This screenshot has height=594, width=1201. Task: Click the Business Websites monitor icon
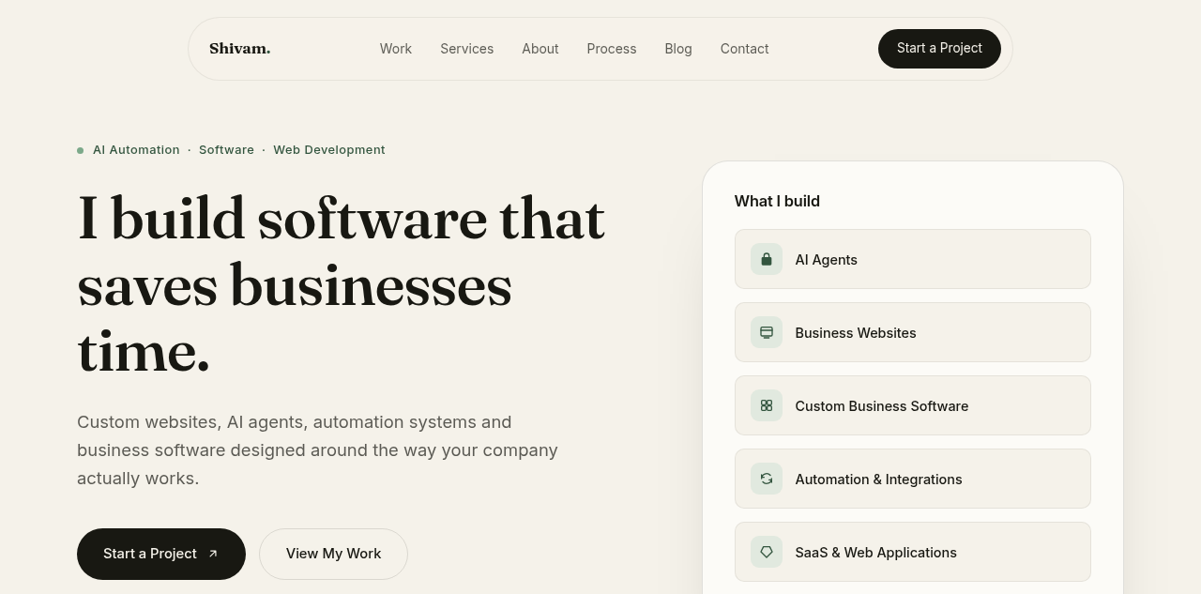pyautogui.click(x=767, y=332)
